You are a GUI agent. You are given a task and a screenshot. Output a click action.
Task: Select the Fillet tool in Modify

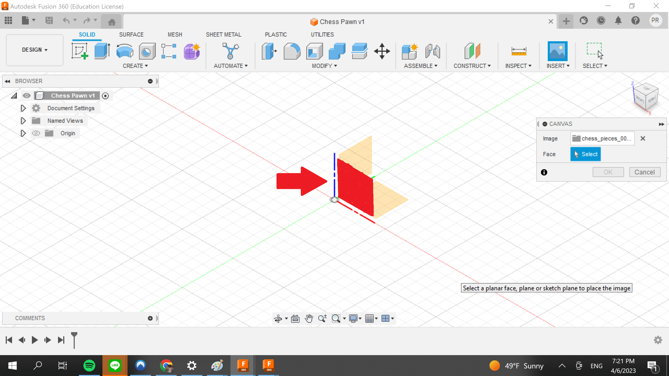point(292,51)
